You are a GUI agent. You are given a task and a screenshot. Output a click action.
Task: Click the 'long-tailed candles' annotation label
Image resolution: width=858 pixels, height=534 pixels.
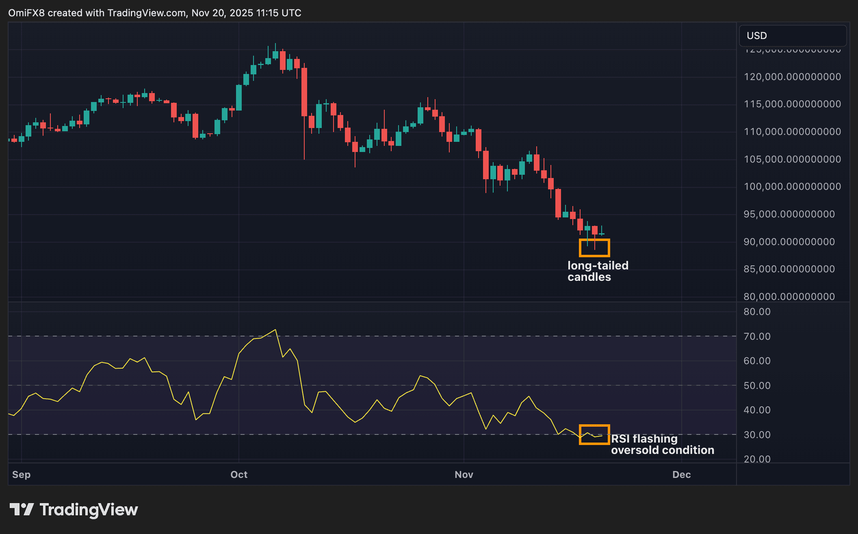[597, 271]
